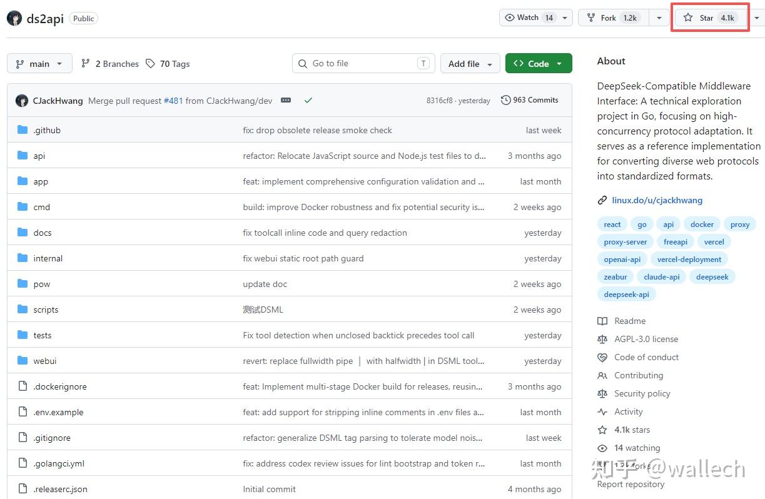Open the star lists dropdown arrow

pyautogui.click(x=756, y=18)
